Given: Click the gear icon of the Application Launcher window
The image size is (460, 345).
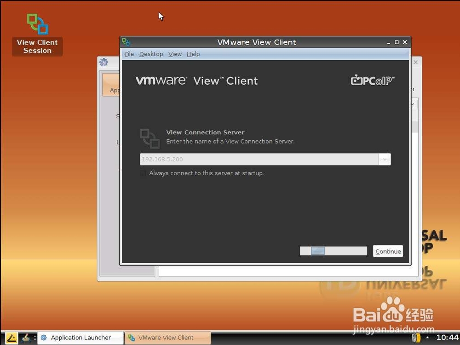Looking at the screenshot, I should click(x=103, y=62).
